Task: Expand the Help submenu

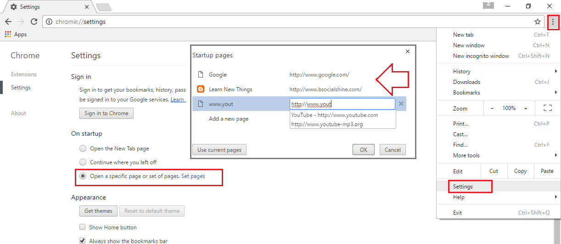Action: point(499,197)
